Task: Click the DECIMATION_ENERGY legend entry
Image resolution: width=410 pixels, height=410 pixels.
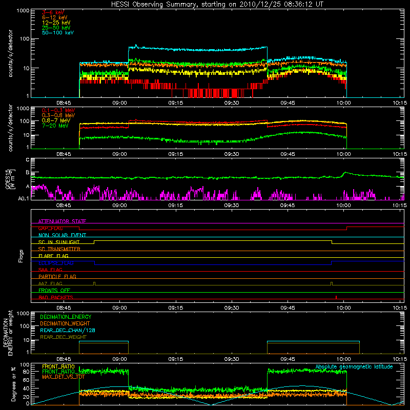Action: (x=66, y=317)
